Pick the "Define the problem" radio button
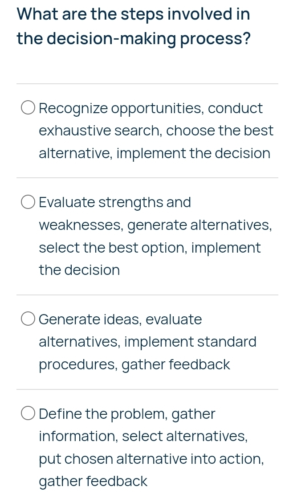 pos(28,414)
